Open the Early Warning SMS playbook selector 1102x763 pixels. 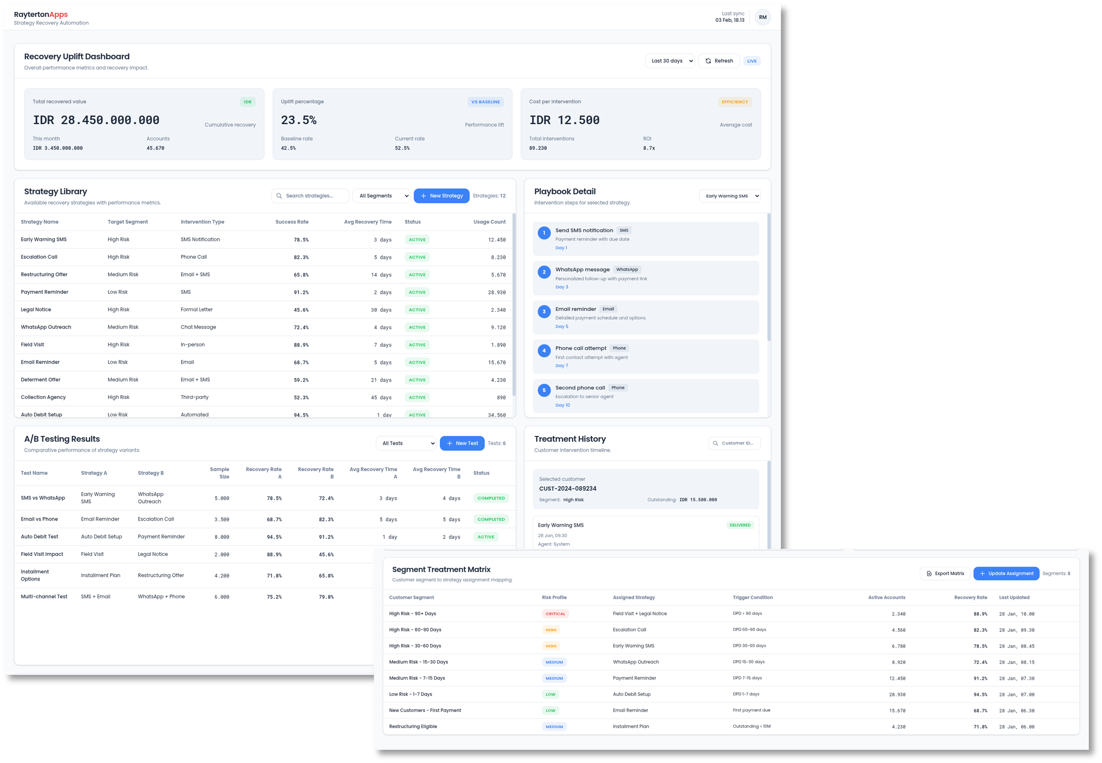(730, 196)
